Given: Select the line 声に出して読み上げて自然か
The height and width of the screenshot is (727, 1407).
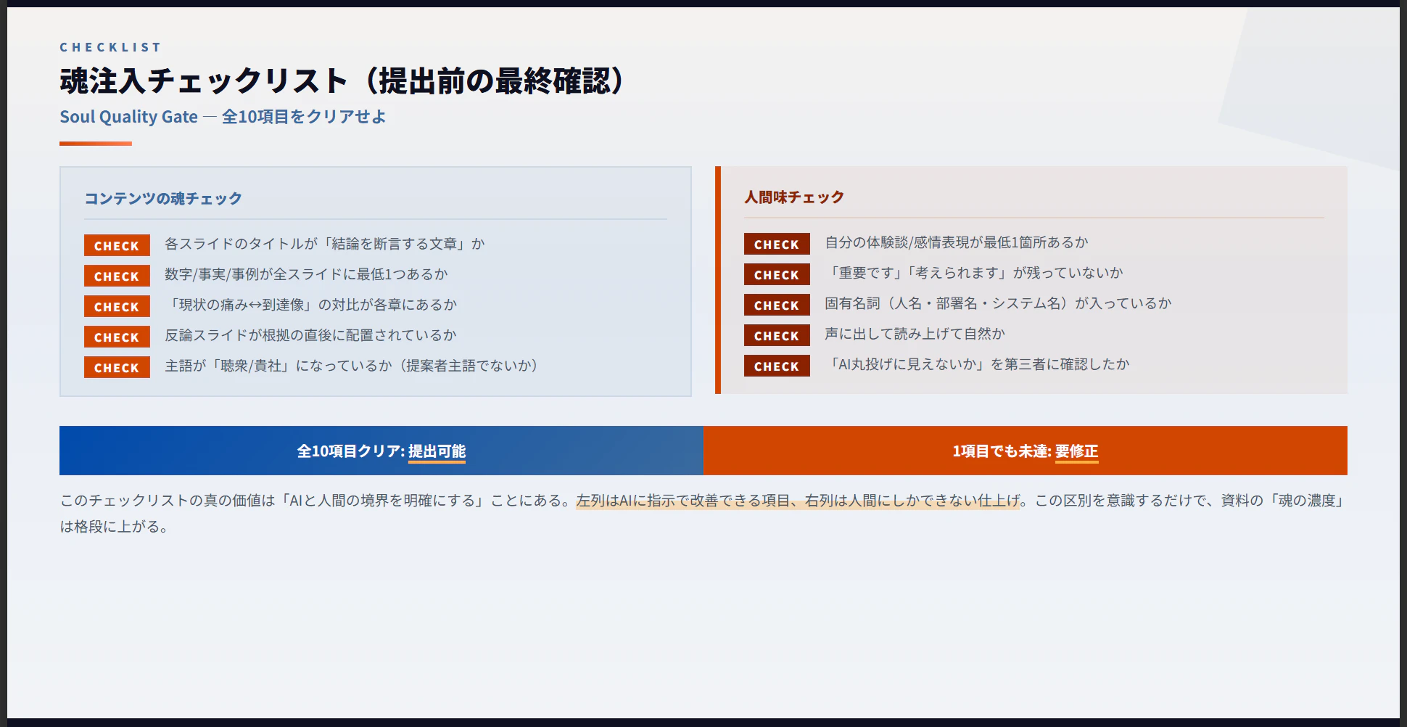Looking at the screenshot, I should coord(915,334).
